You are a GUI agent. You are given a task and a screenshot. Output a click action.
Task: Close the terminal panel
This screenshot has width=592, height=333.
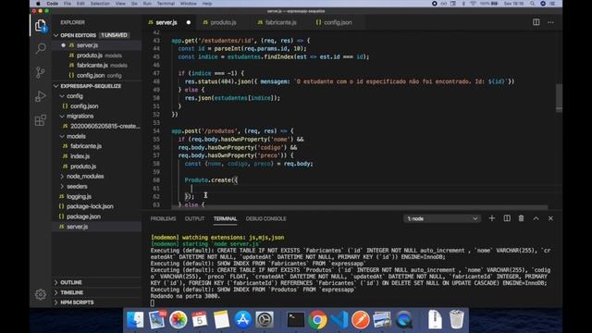550,218
